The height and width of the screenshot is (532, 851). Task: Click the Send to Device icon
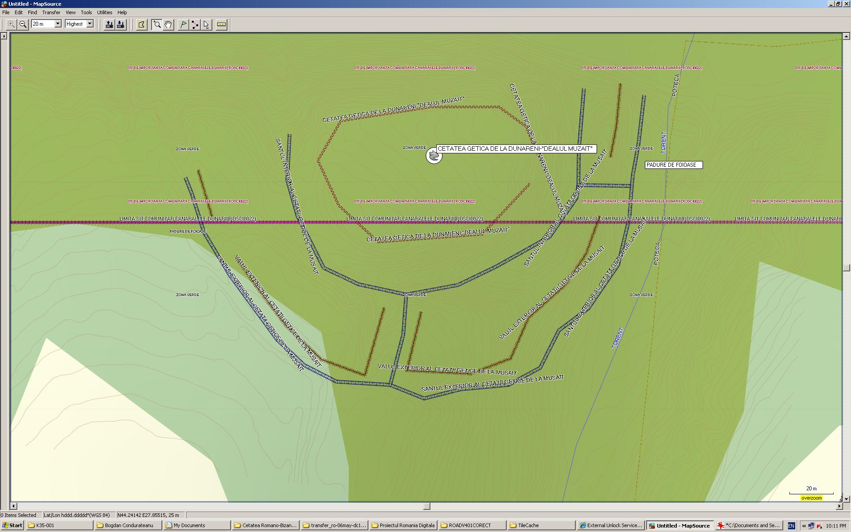[x=109, y=24]
